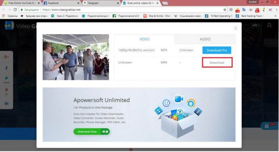The image size is (279, 152).
Task: Click the grey mask extension icon
Action: (250, 10)
